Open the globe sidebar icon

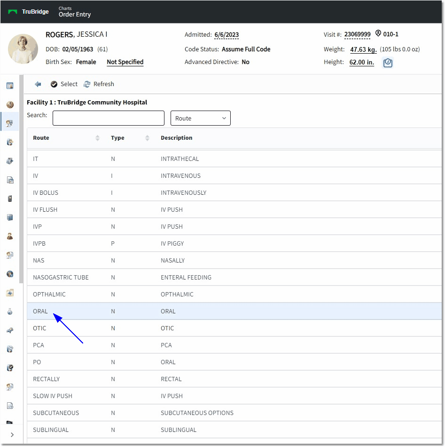pyautogui.click(x=10, y=274)
